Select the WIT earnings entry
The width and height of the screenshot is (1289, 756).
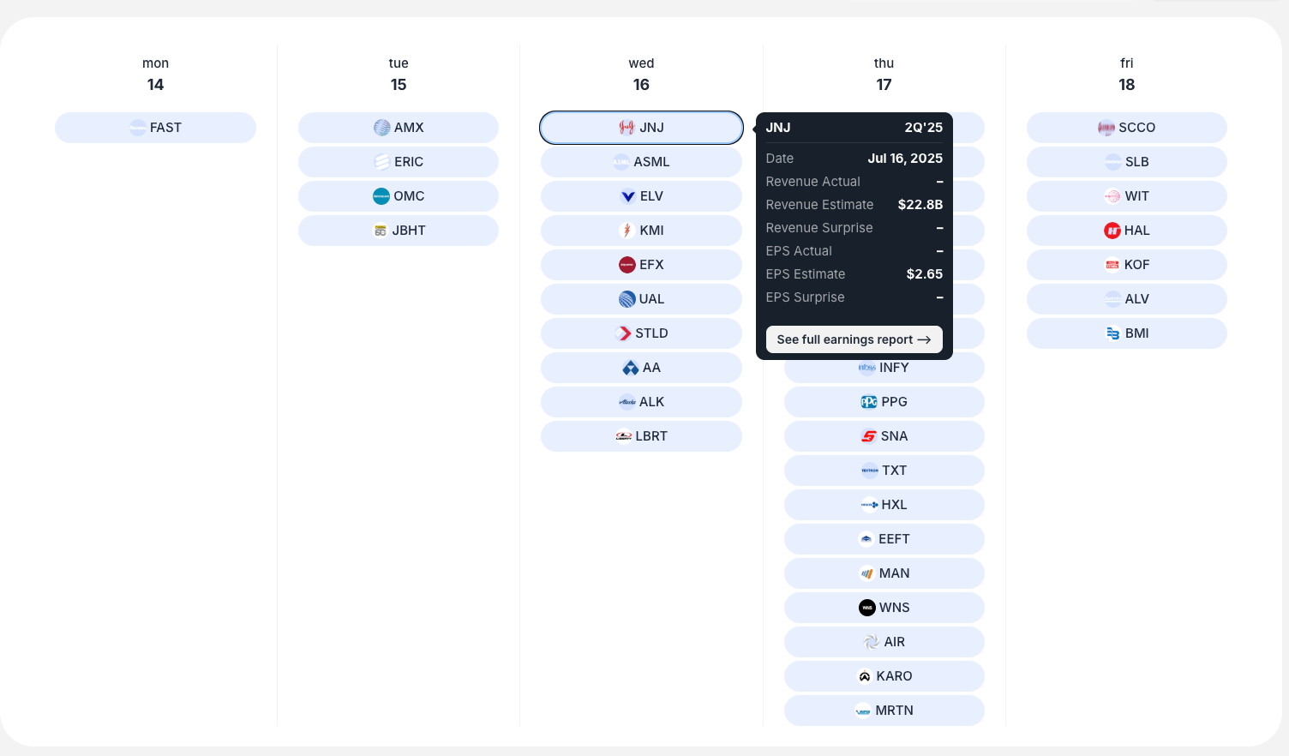coord(1127,196)
